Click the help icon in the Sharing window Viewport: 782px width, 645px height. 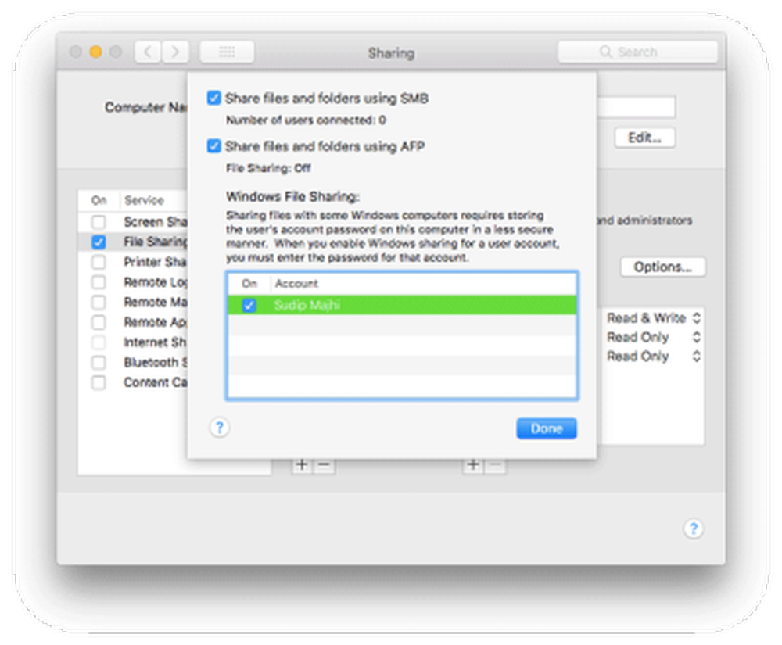[692, 529]
